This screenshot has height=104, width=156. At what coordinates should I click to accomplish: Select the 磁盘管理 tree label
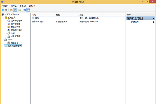pos(14,43)
